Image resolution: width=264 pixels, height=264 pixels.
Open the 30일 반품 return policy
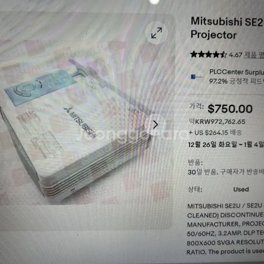tap(226, 172)
